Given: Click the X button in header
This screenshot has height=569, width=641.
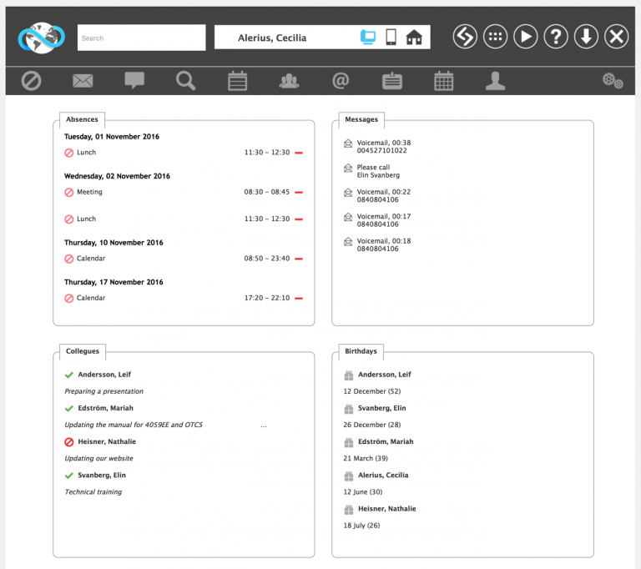Looking at the screenshot, I should (x=617, y=37).
